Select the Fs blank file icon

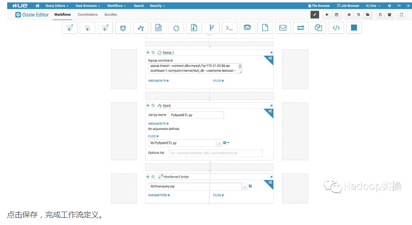(265, 28)
